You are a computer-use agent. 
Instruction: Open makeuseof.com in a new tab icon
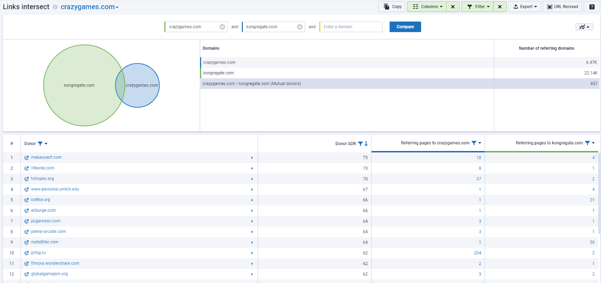click(27, 158)
